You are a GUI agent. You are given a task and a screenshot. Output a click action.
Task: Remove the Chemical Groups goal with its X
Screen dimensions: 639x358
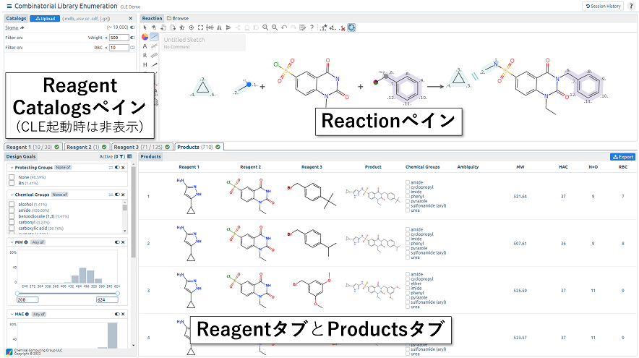tap(123, 195)
